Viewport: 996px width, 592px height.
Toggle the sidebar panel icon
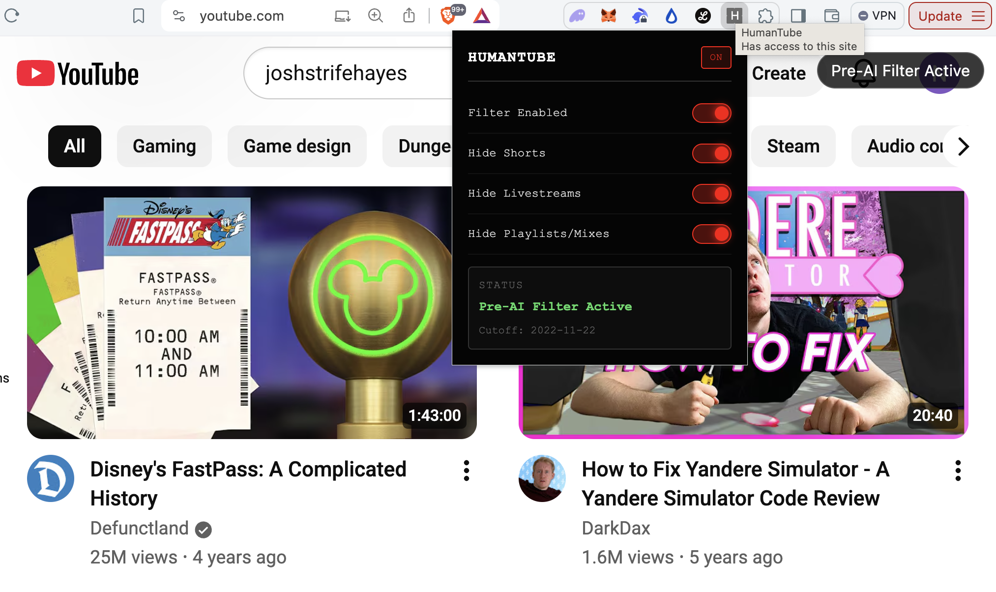pos(798,16)
